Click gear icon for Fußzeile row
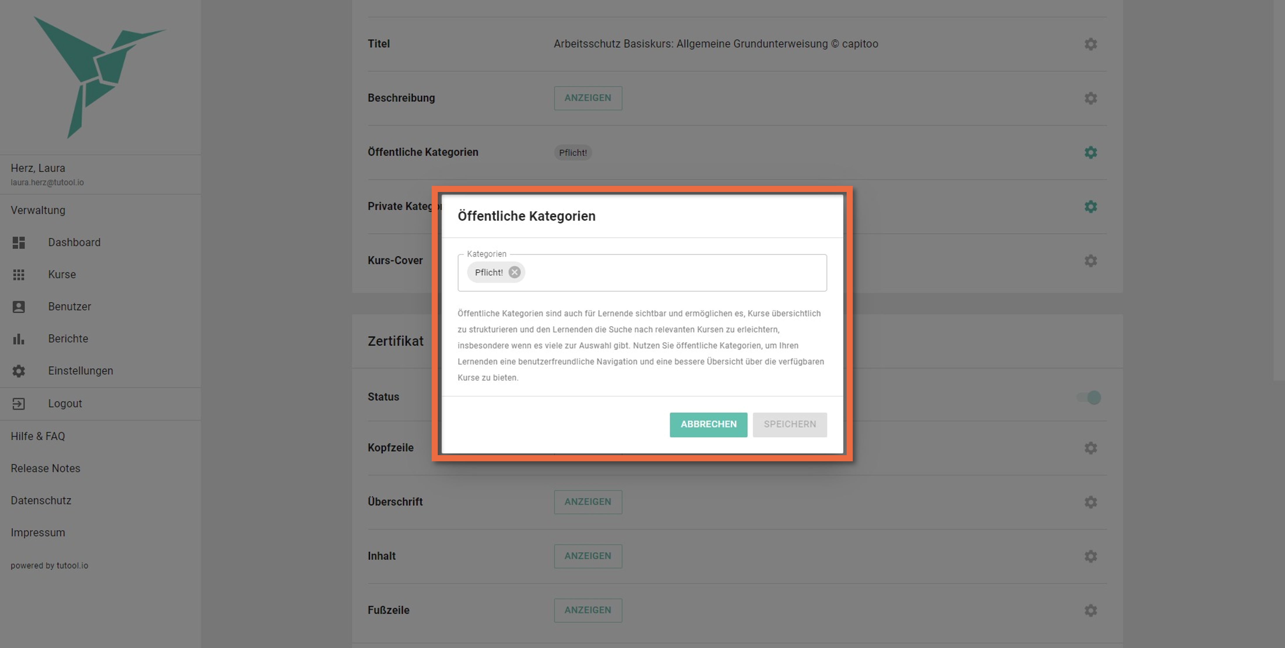This screenshot has width=1285, height=648. (1090, 610)
